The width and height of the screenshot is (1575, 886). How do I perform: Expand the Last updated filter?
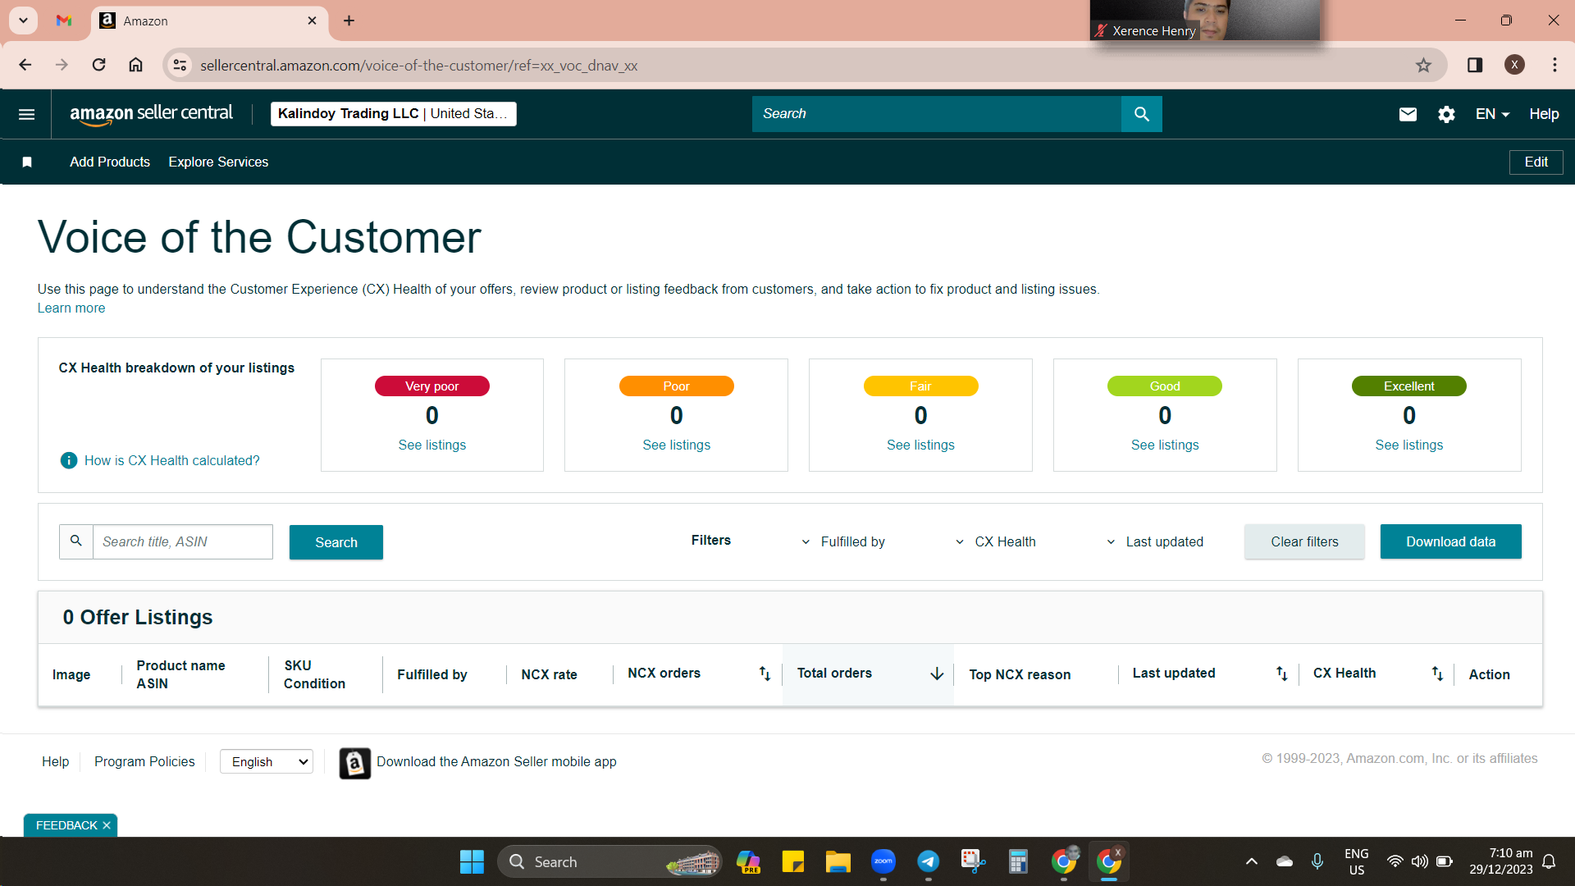pos(1155,542)
